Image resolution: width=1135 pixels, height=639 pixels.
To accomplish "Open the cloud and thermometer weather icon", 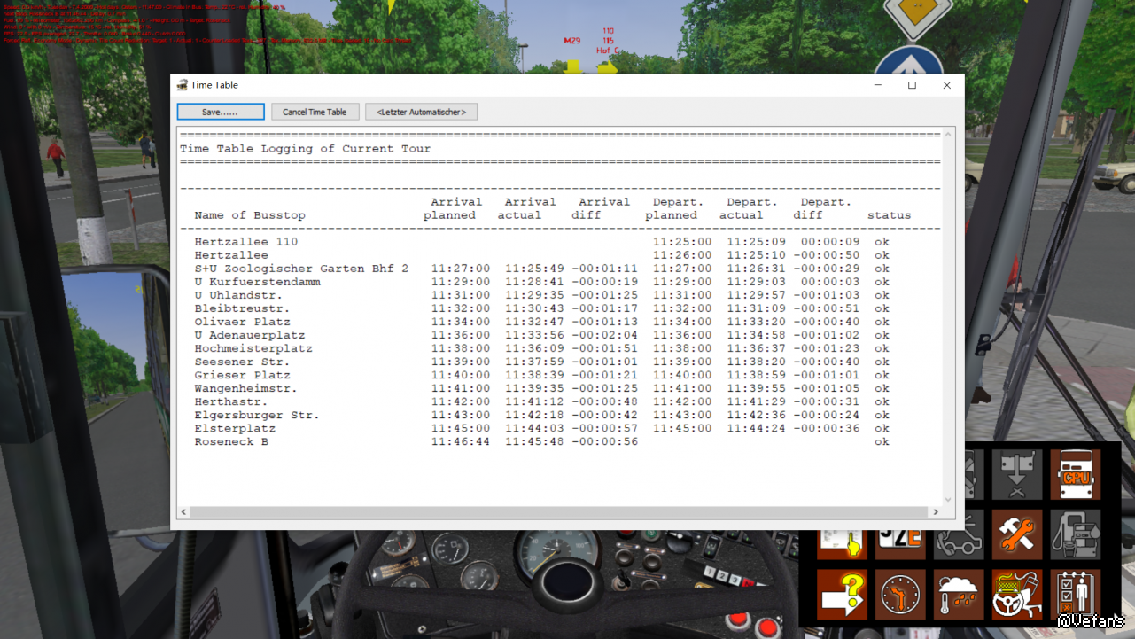I will (959, 593).
